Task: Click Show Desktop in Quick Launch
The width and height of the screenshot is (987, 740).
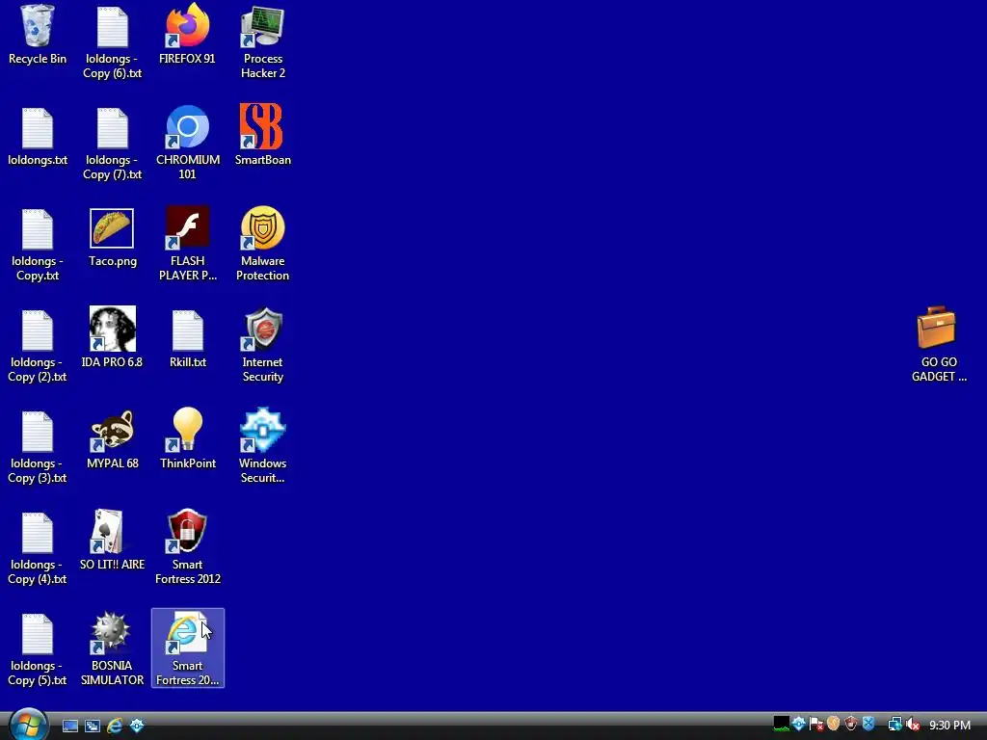Action: pos(69,726)
